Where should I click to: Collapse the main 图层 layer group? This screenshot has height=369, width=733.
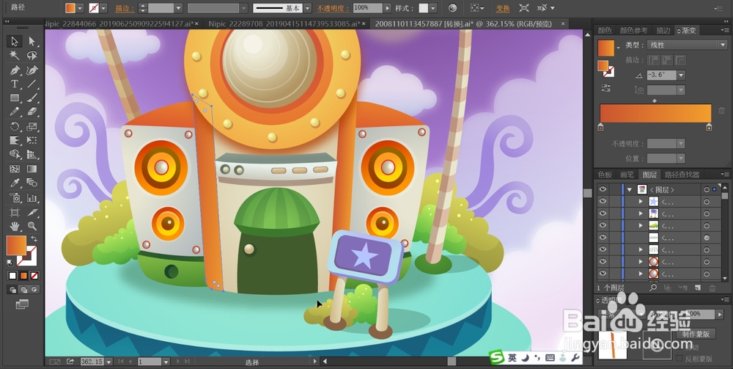[x=629, y=189]
